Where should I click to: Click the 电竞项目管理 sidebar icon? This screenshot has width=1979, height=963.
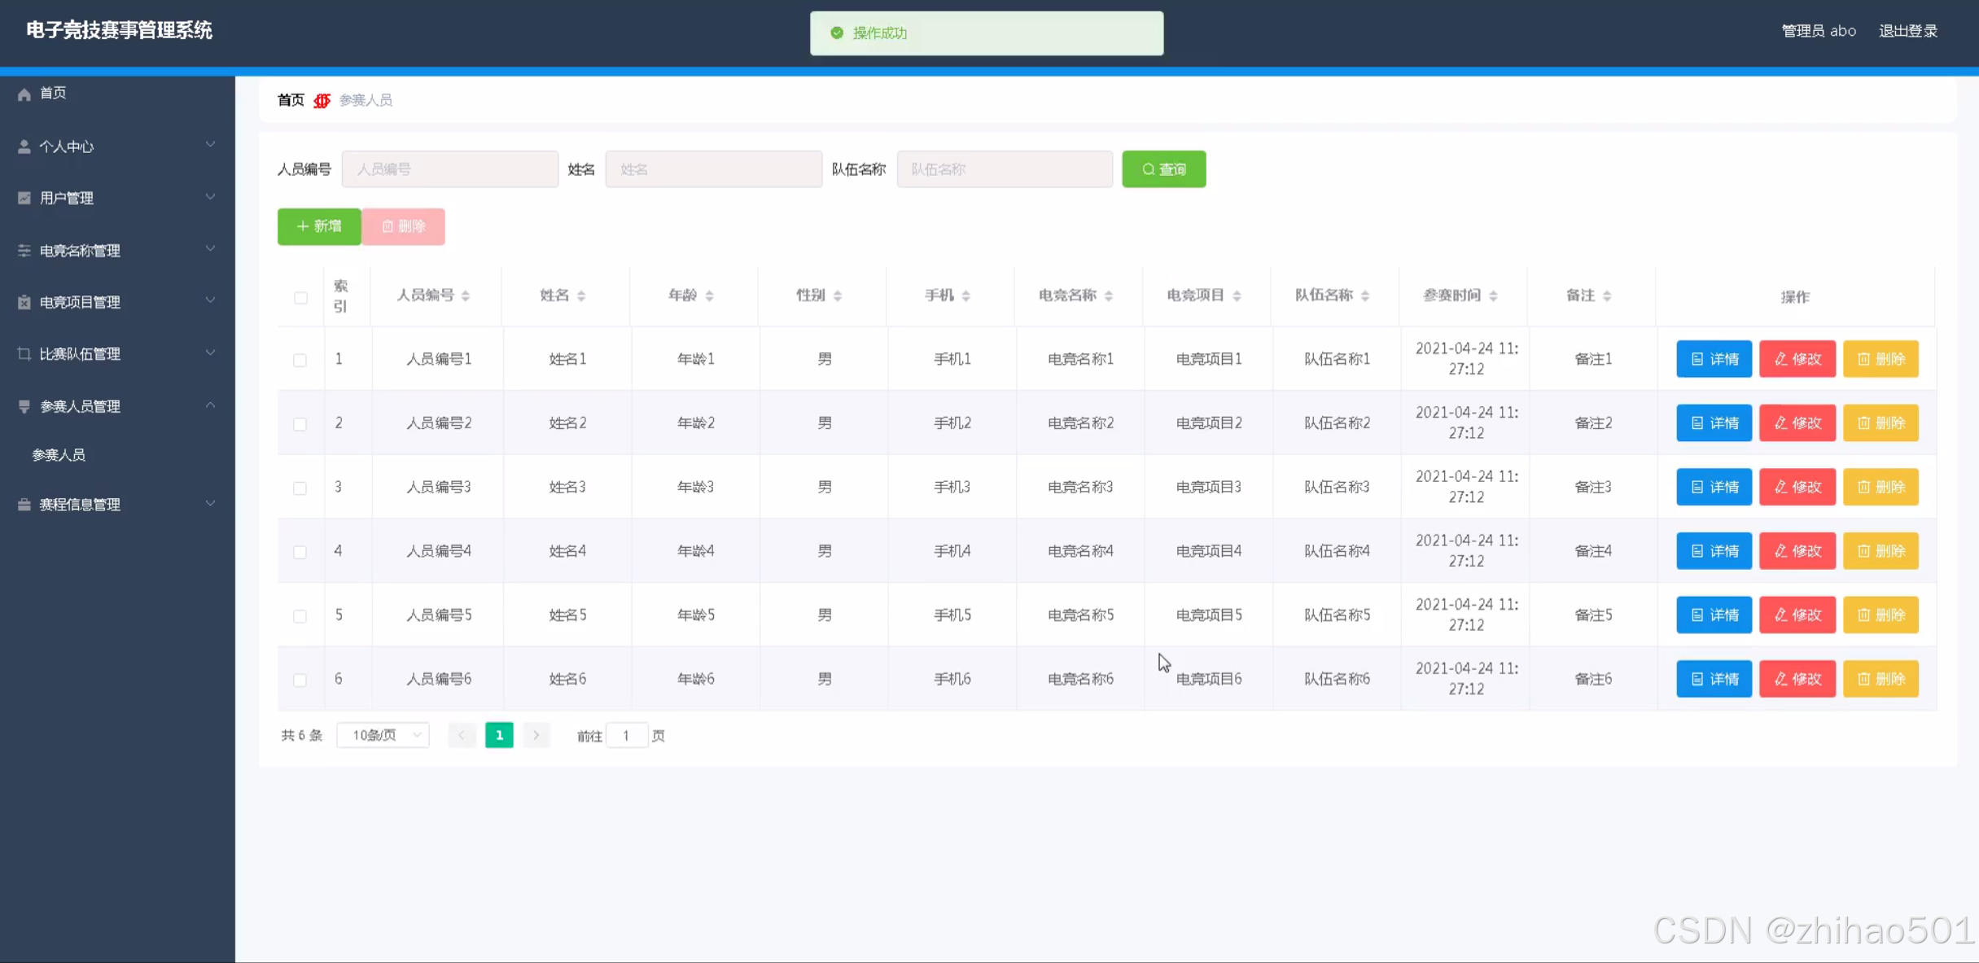point(24,302)
